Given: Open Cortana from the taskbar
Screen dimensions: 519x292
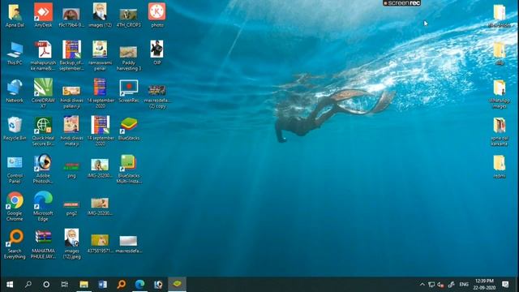Looking at the screenshot, I should [x=46, y=285].
